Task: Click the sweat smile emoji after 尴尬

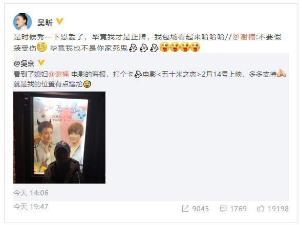Action: [87, 84]
